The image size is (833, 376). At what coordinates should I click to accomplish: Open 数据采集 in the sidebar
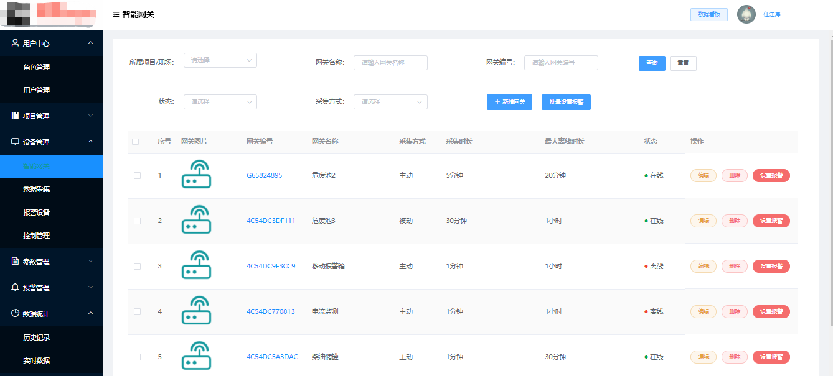click(x=37, y=189)
